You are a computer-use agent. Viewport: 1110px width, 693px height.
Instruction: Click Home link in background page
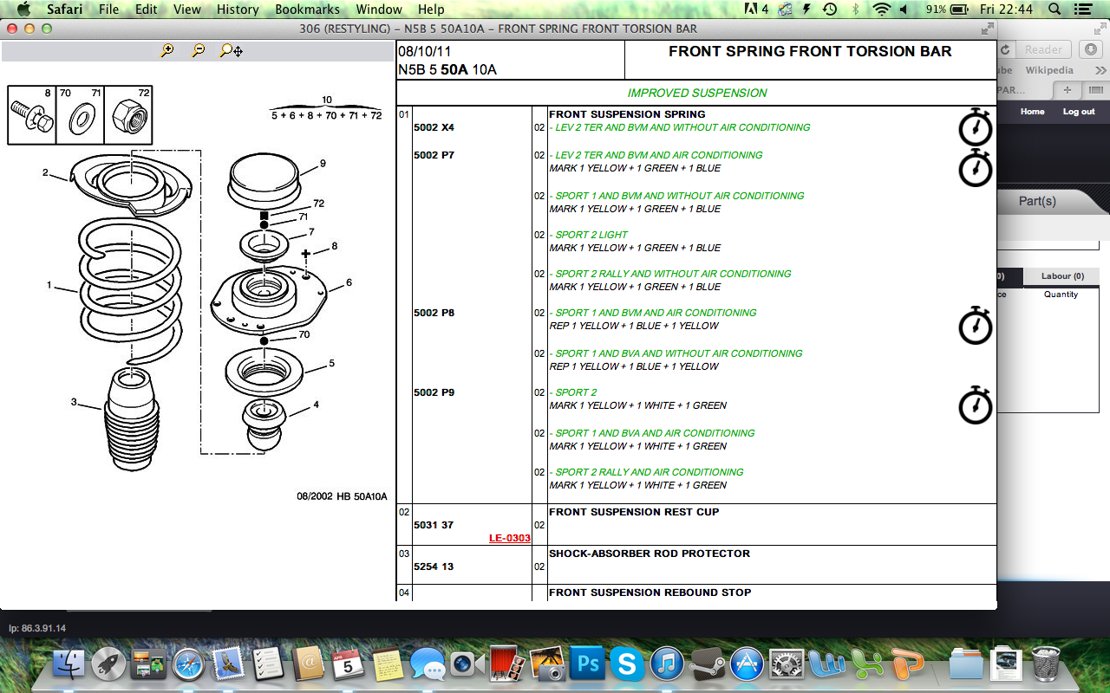[x=1032, y=112]
